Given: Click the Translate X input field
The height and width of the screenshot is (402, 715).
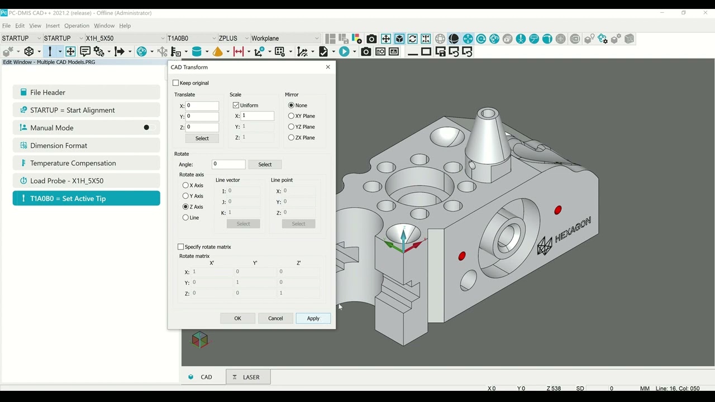Looking at the screenshot, I should pos(202,106).
